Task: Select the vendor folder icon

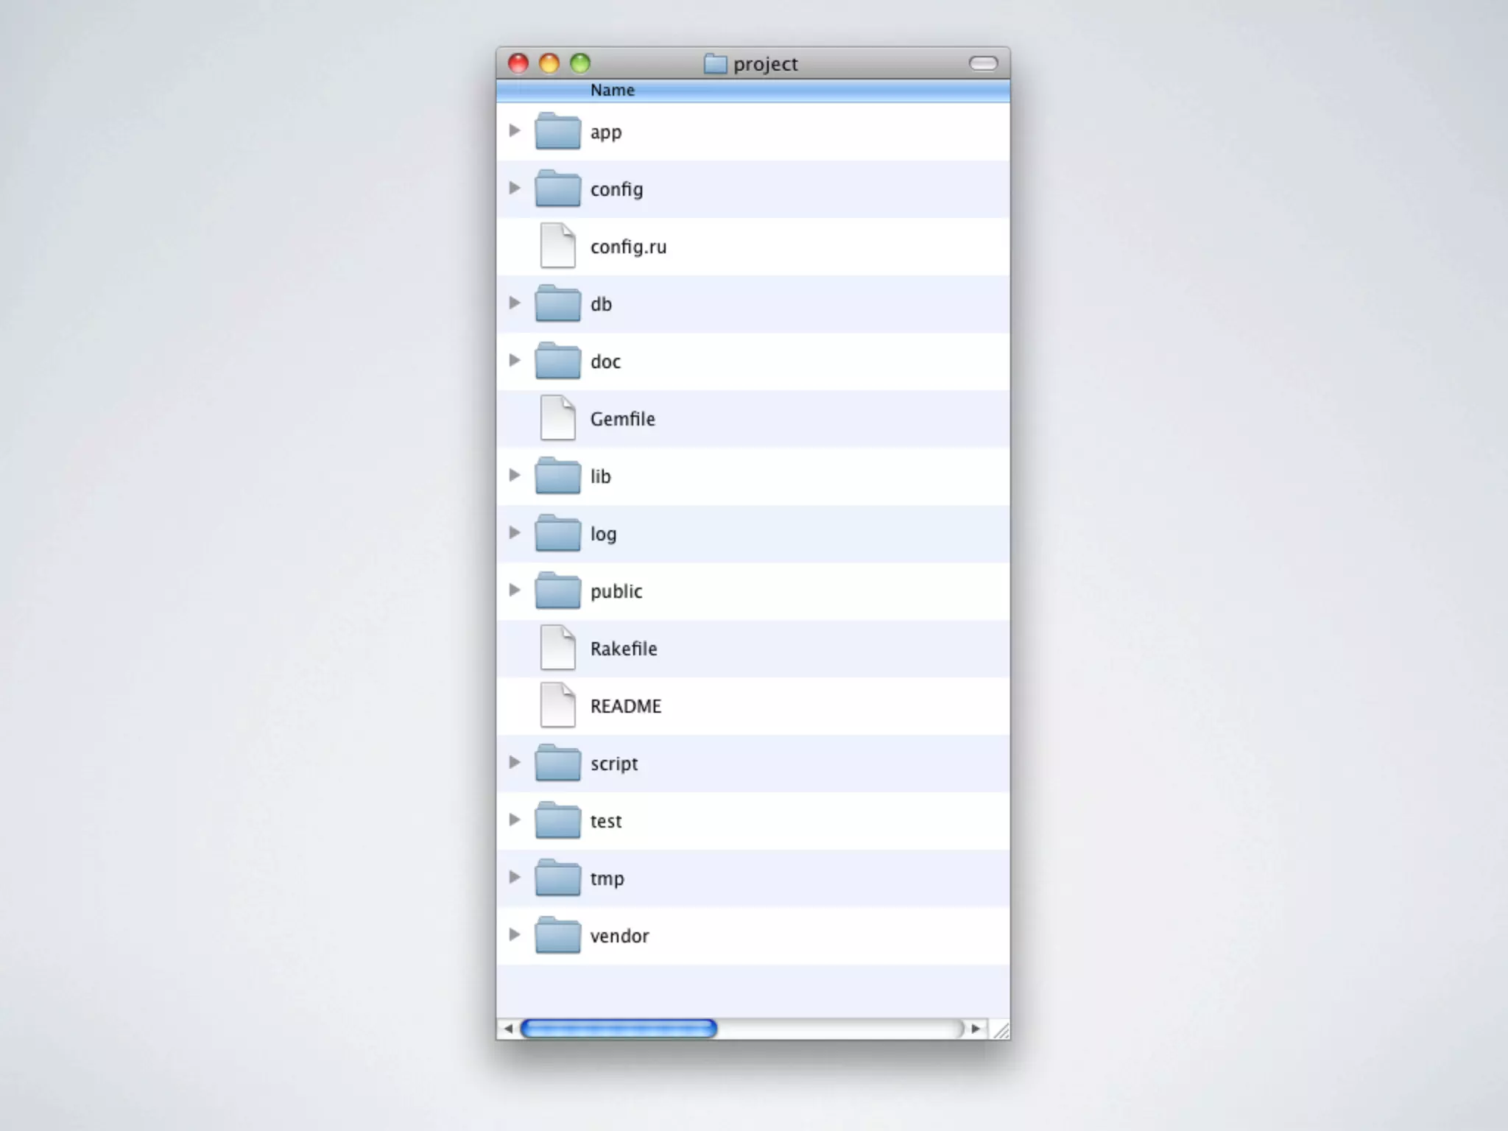Action: click(x=557, y=936)
